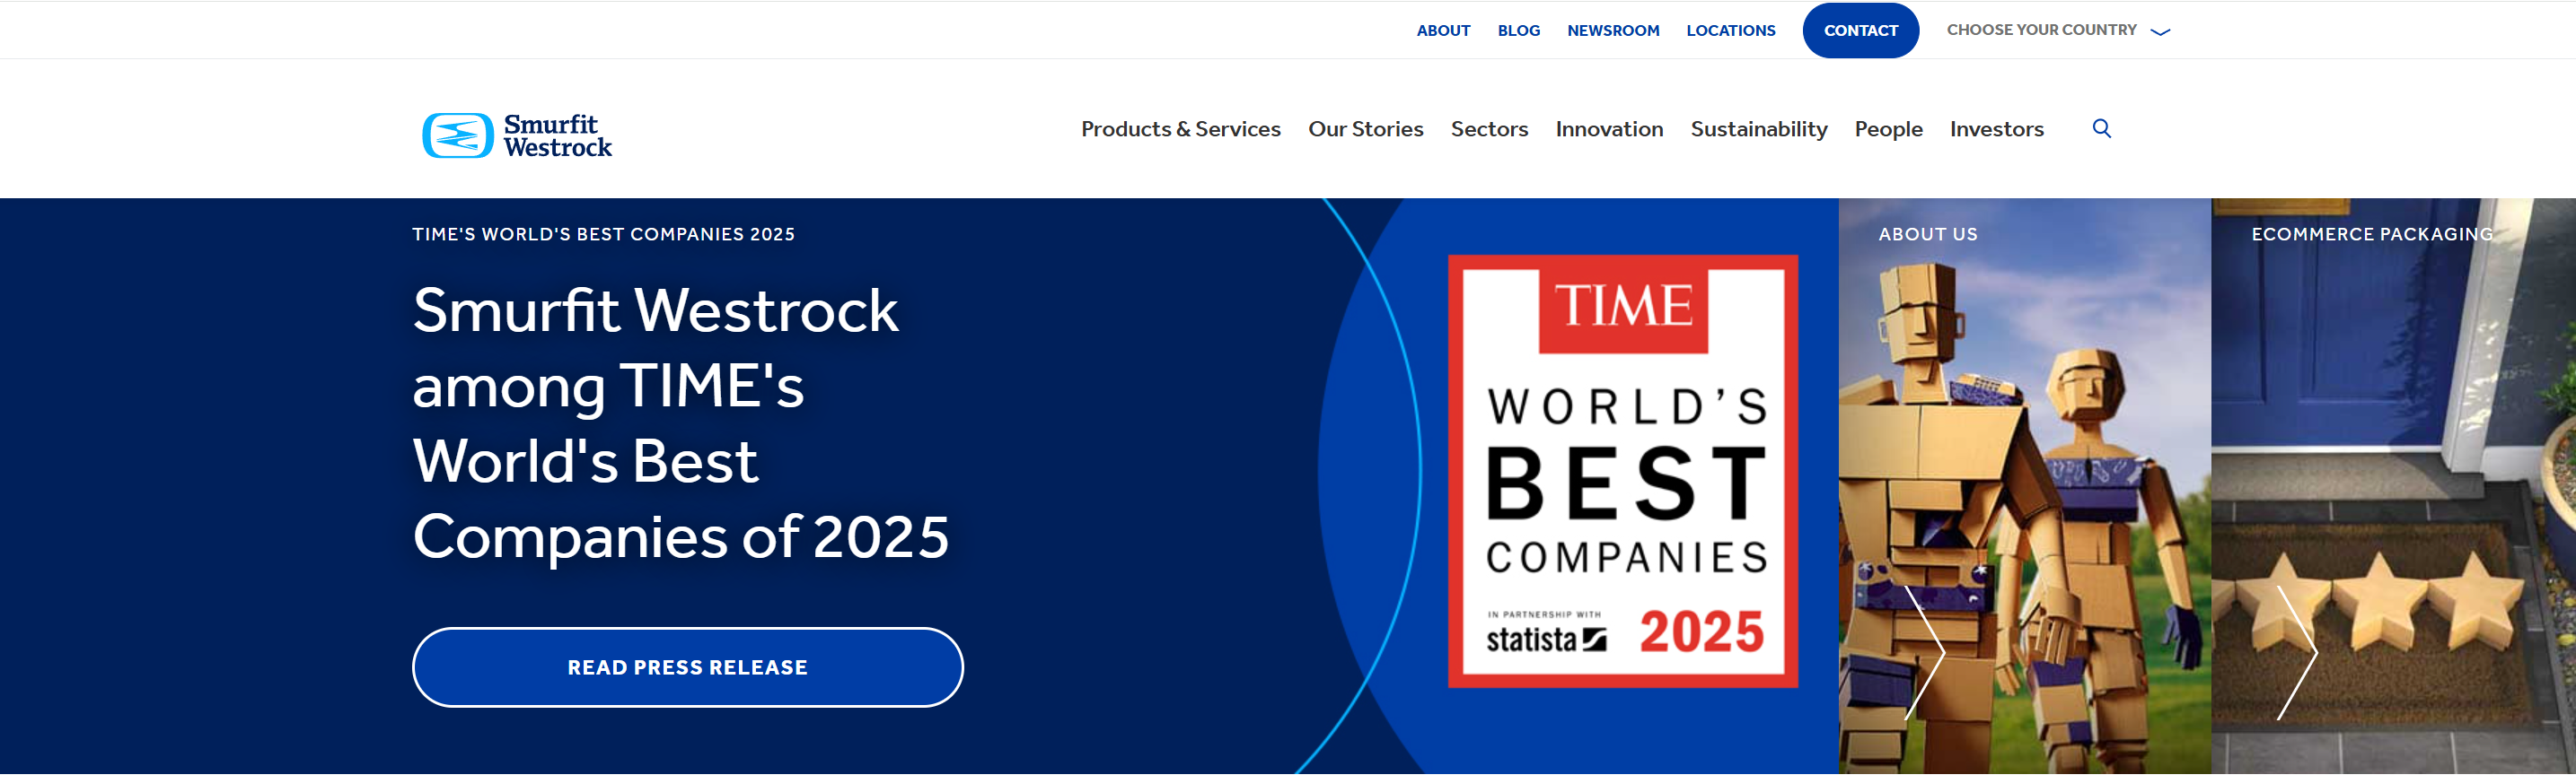Navigate to the Investors page

tap(1996, 129)
